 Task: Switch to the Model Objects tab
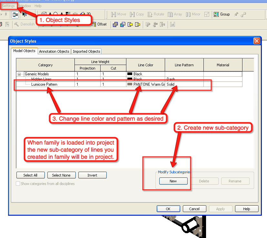(x=25, y=51)
